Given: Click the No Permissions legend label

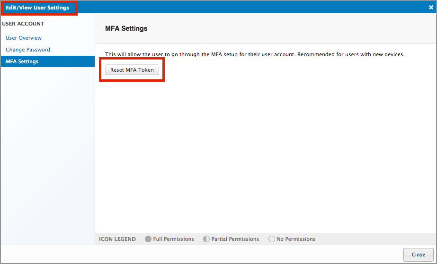Looking at the screenshot, I should click(296, 239).
